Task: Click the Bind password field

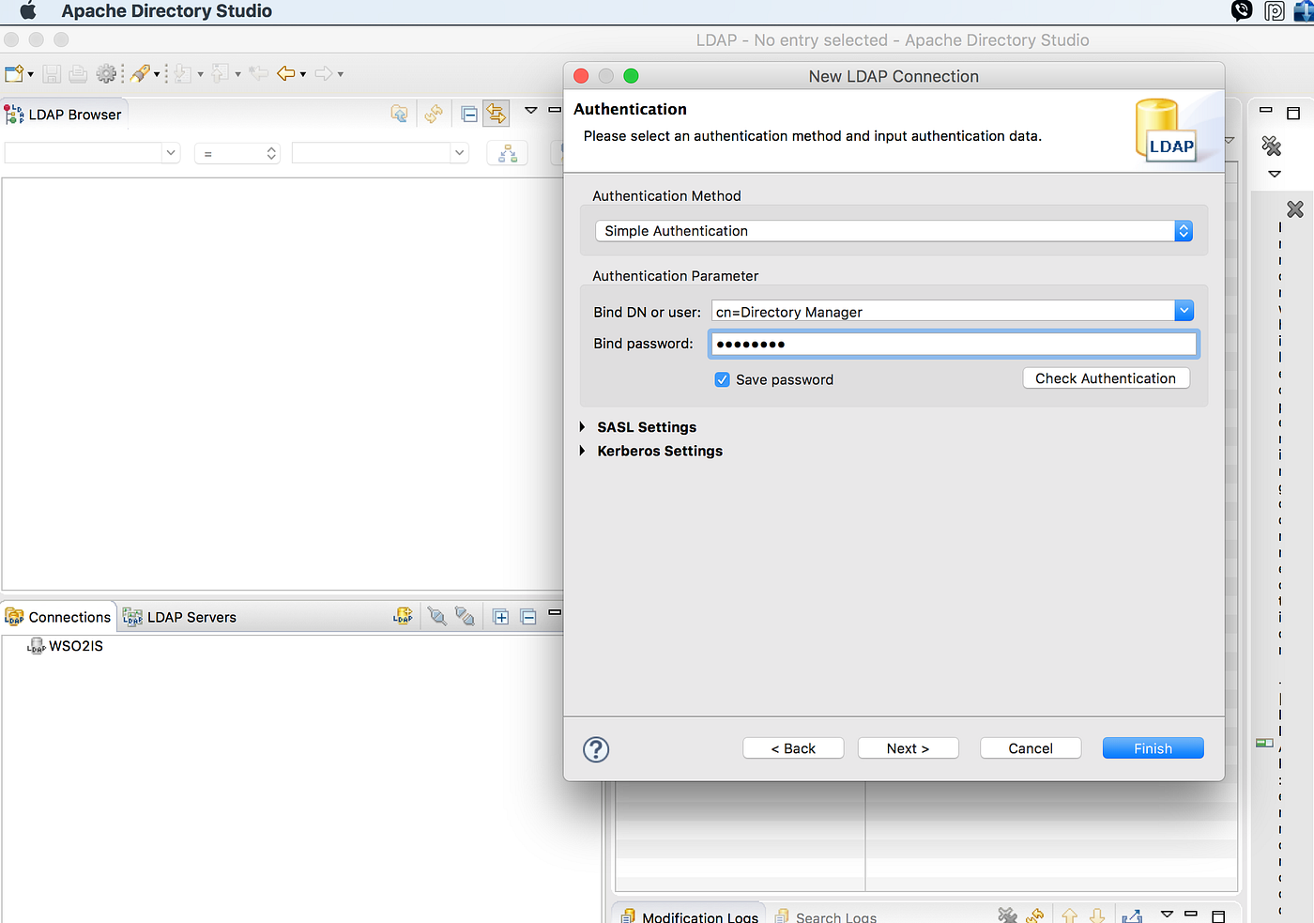Action: 954,344
